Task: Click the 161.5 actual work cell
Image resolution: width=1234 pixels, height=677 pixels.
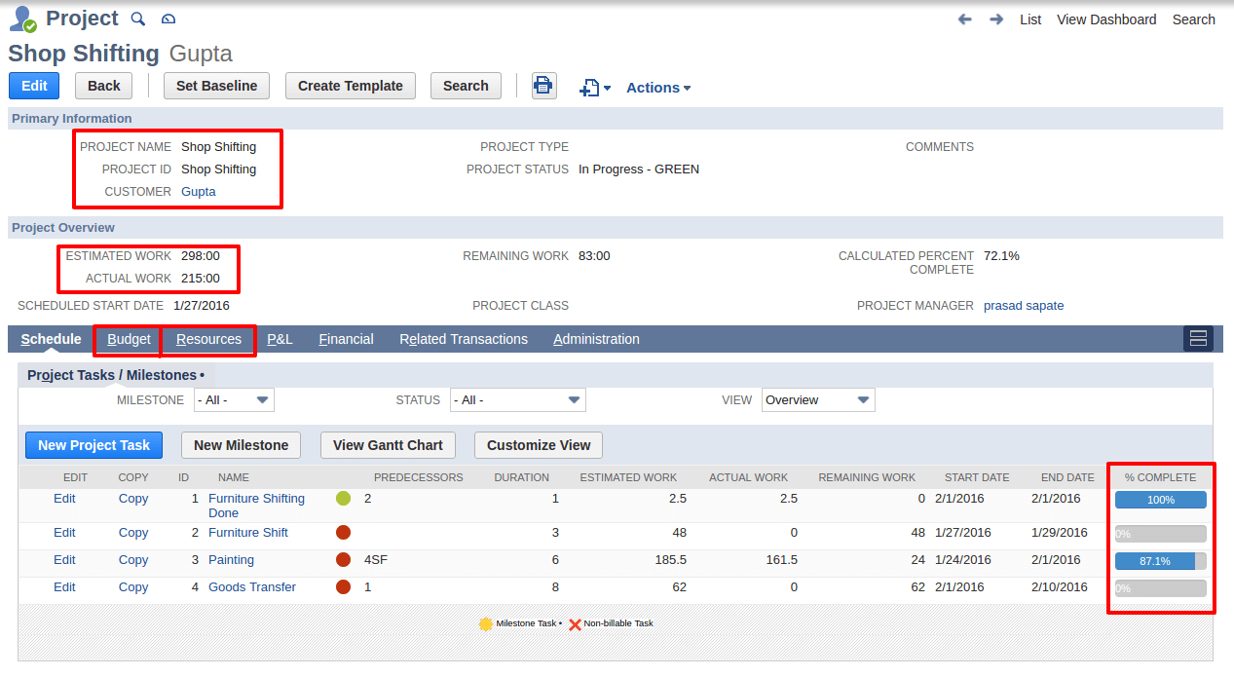Action: coord(780,560)
